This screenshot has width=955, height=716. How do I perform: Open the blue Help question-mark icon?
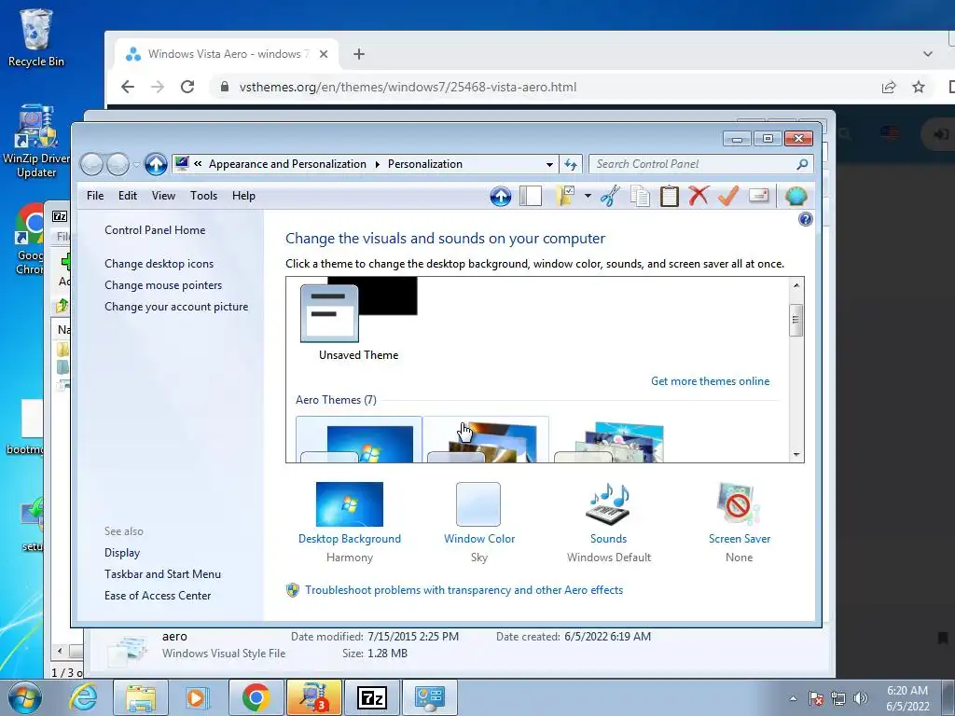point(805,219)
